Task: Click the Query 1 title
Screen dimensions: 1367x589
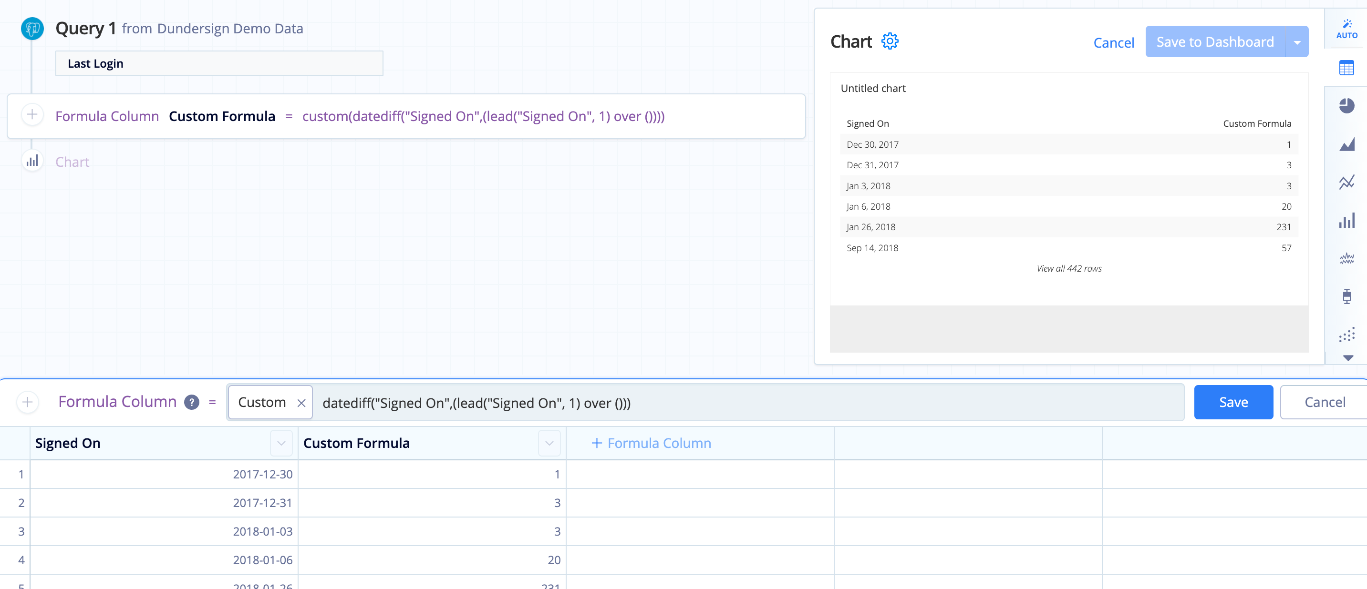Action: [x=86, y=28]
